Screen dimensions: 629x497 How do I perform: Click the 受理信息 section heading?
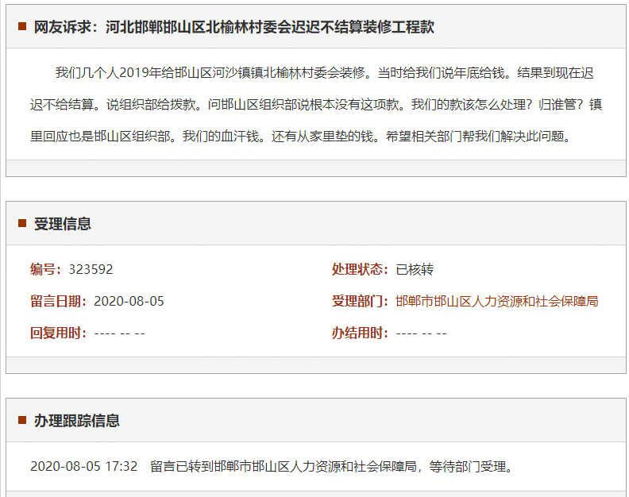click(63, 224)
